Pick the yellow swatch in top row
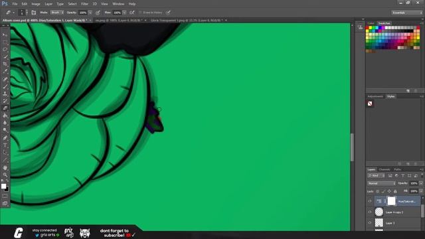 point(371,28)
